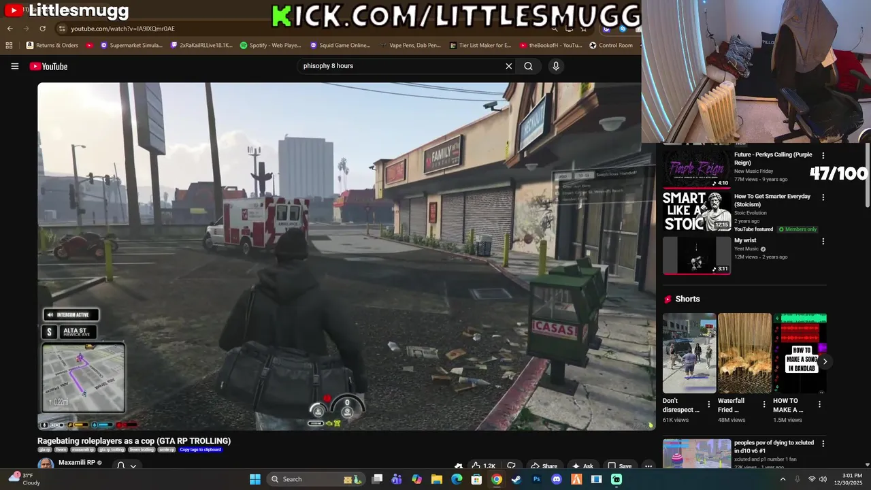Open more actions ellipsis under video
871x490 pixels.
click(x=648, y=466)
